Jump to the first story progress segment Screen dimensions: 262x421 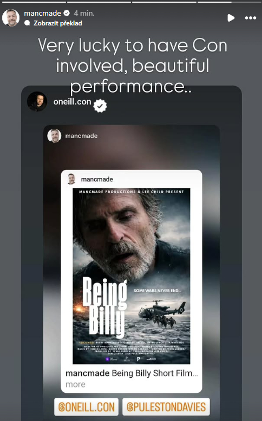(x=34, y=2)
